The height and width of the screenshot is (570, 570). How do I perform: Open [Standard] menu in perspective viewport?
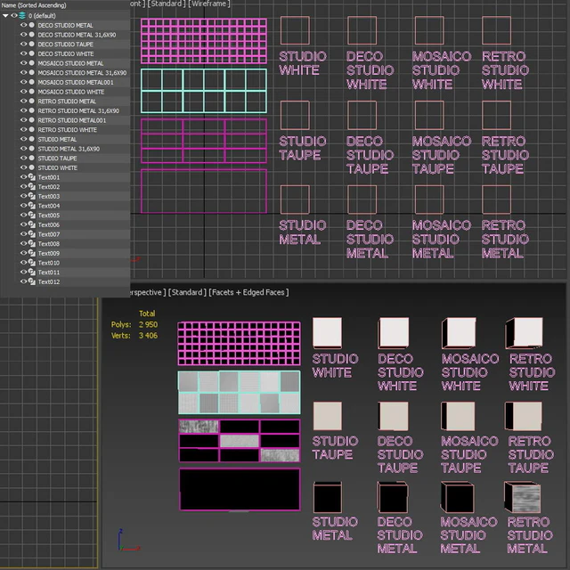pyautogui.click(x=187, y=292)
